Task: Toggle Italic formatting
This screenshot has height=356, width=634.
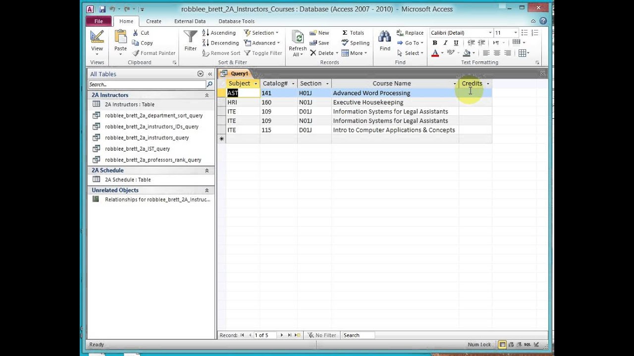Action: [445, 43]
